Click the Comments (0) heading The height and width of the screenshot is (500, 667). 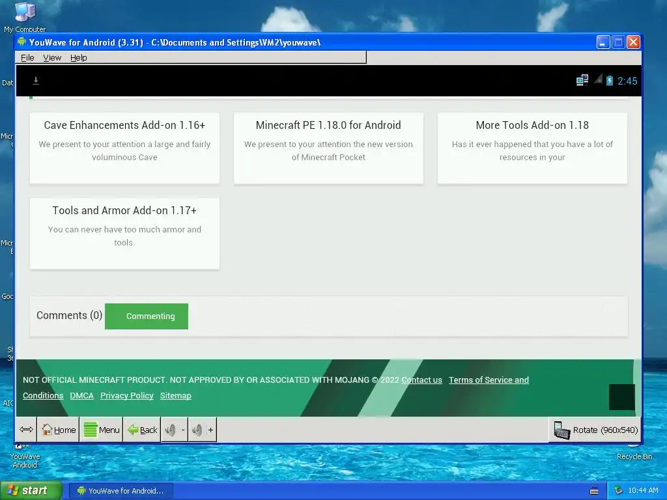click(x=69, y=315)
